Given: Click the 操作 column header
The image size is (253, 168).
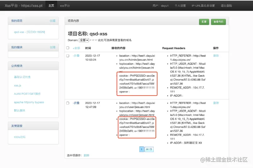Looking at the screenshot, I should pos(216,48).
